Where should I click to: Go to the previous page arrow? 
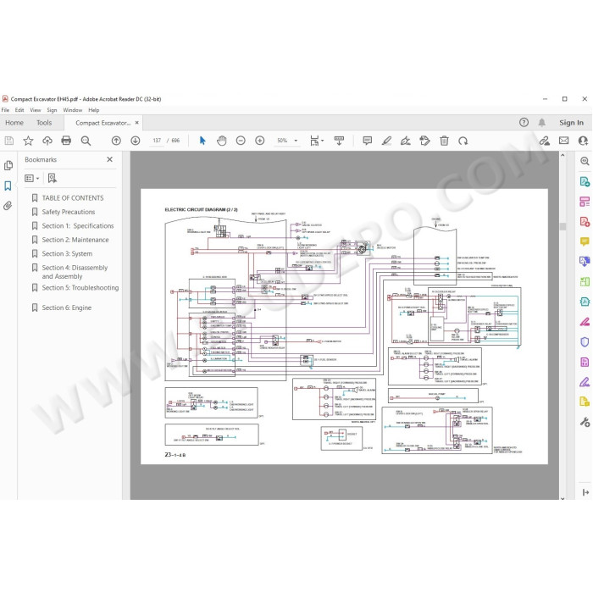coord(116,141)
